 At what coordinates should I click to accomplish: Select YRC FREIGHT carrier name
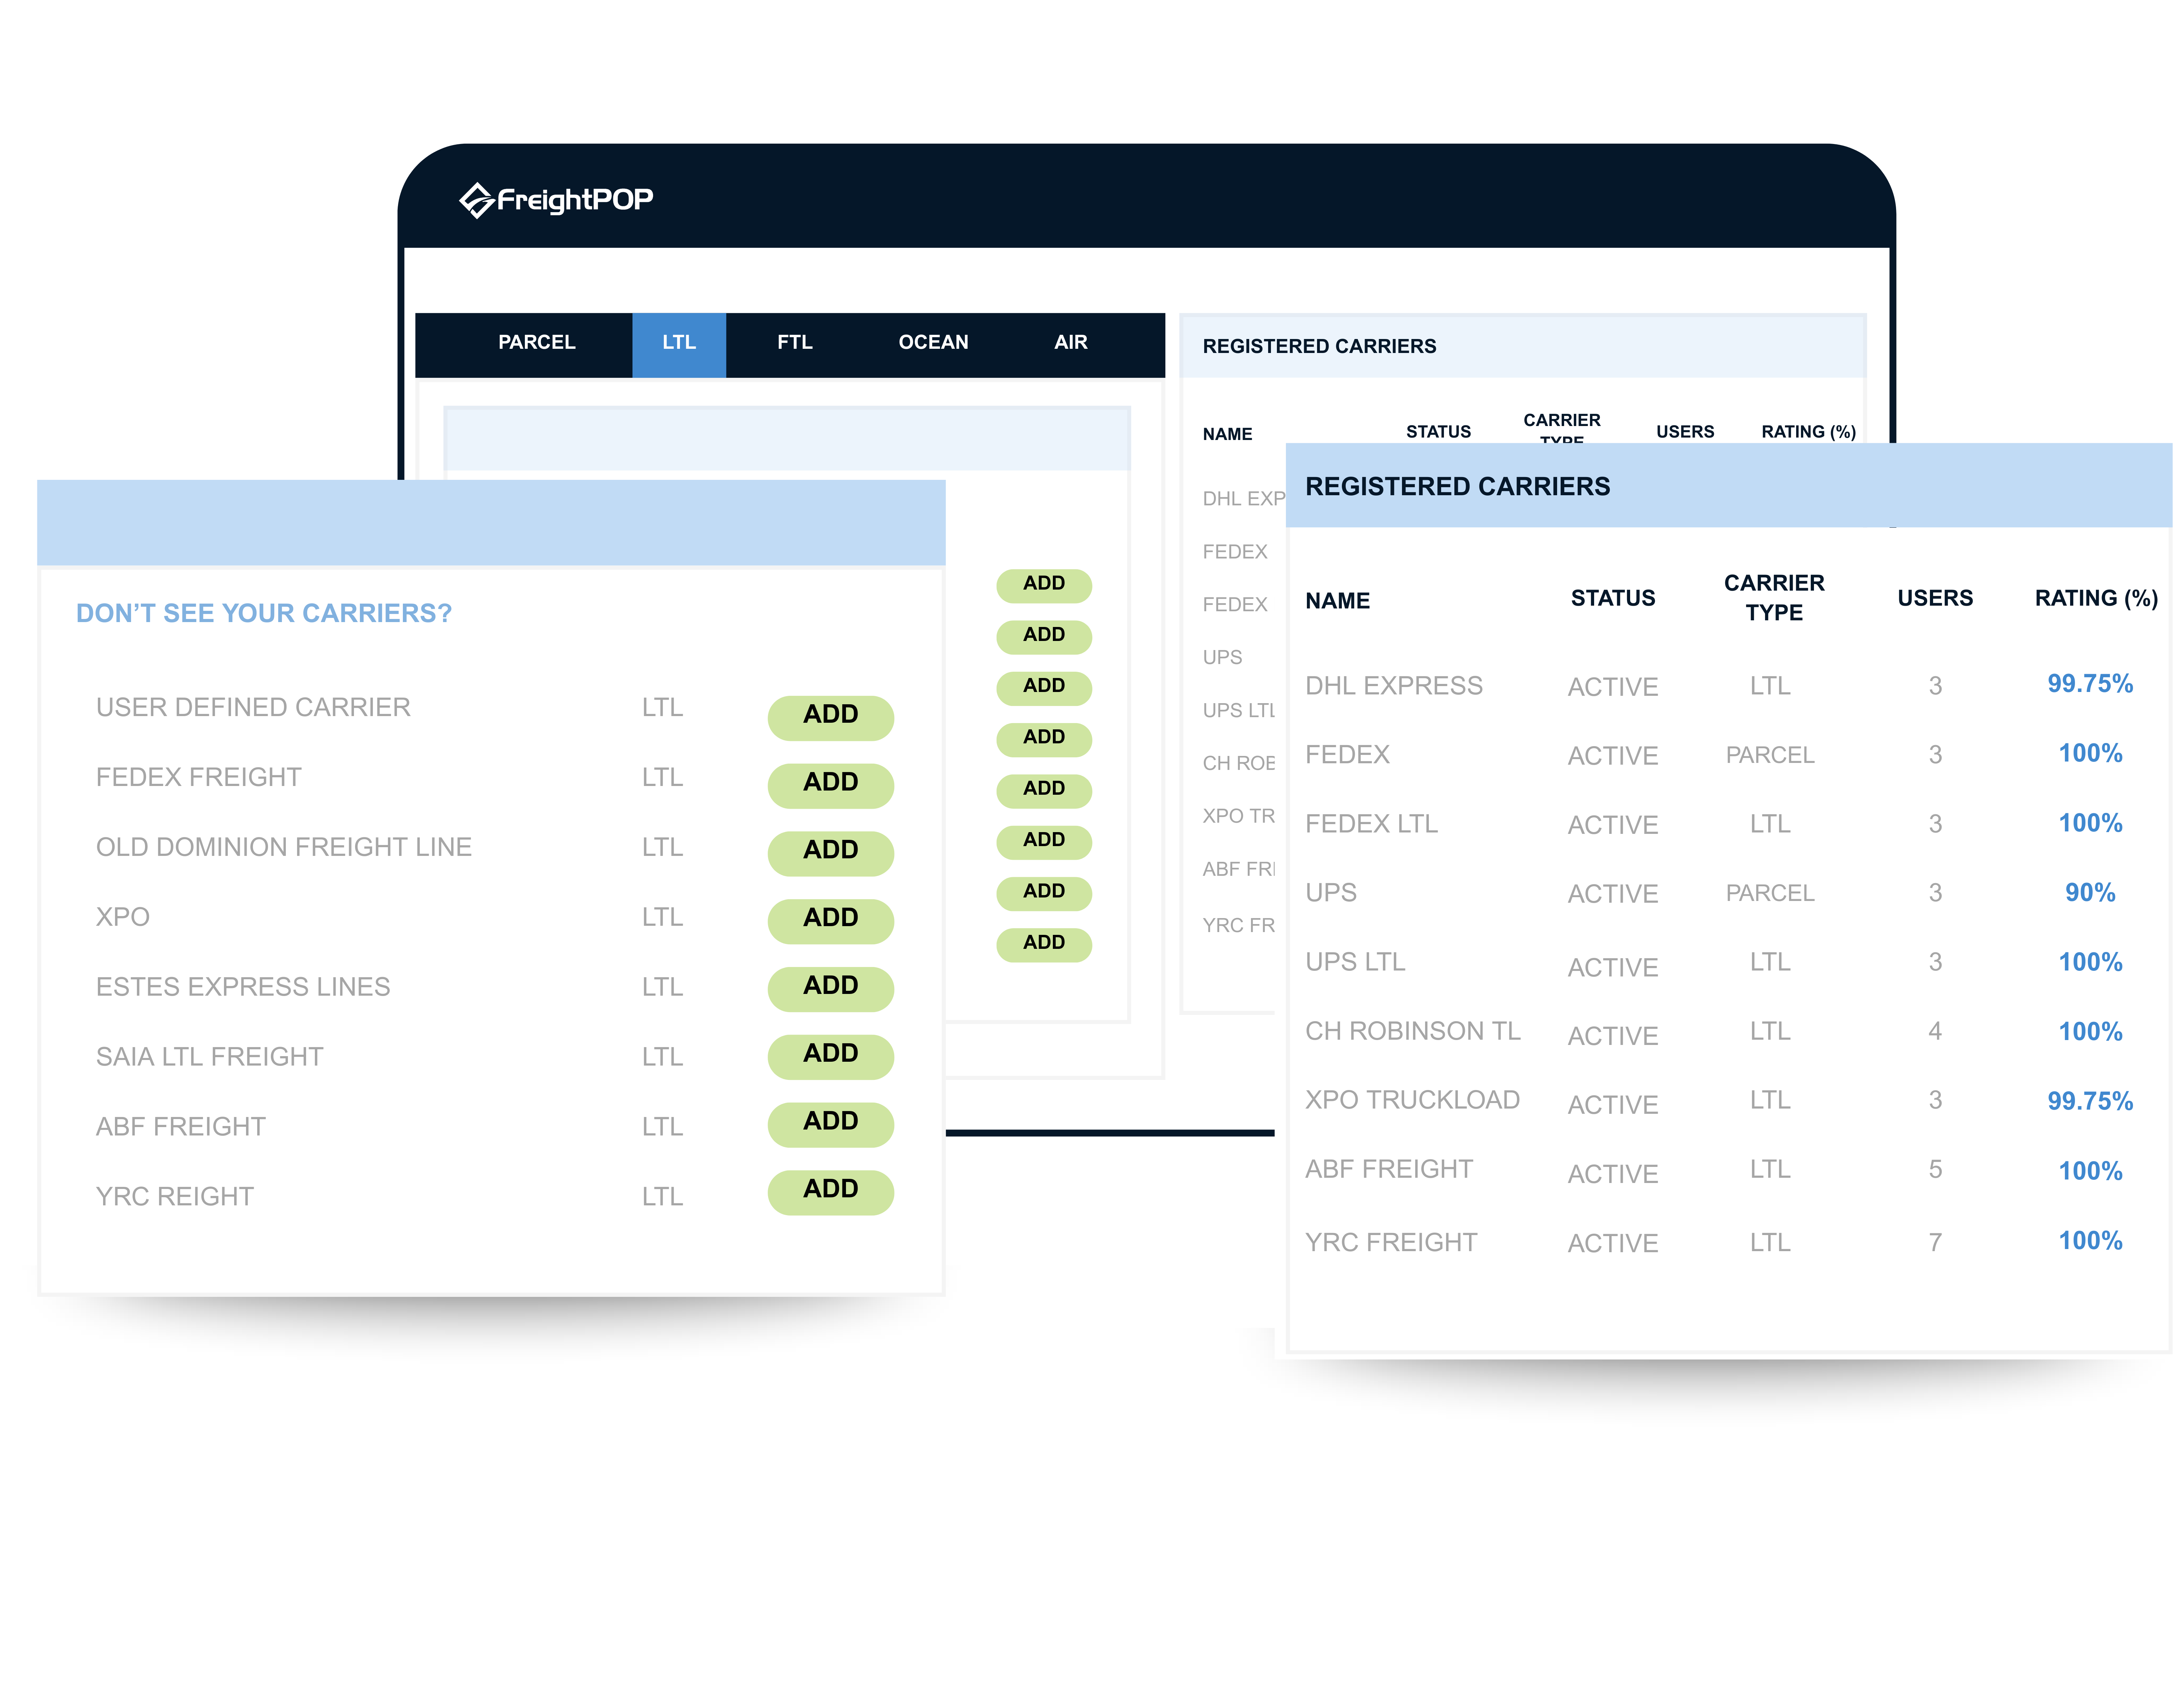click(1391, 1242)
